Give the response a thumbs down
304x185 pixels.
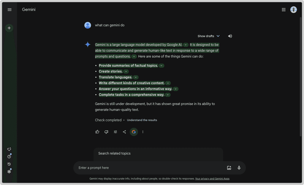tap(106, 132)
